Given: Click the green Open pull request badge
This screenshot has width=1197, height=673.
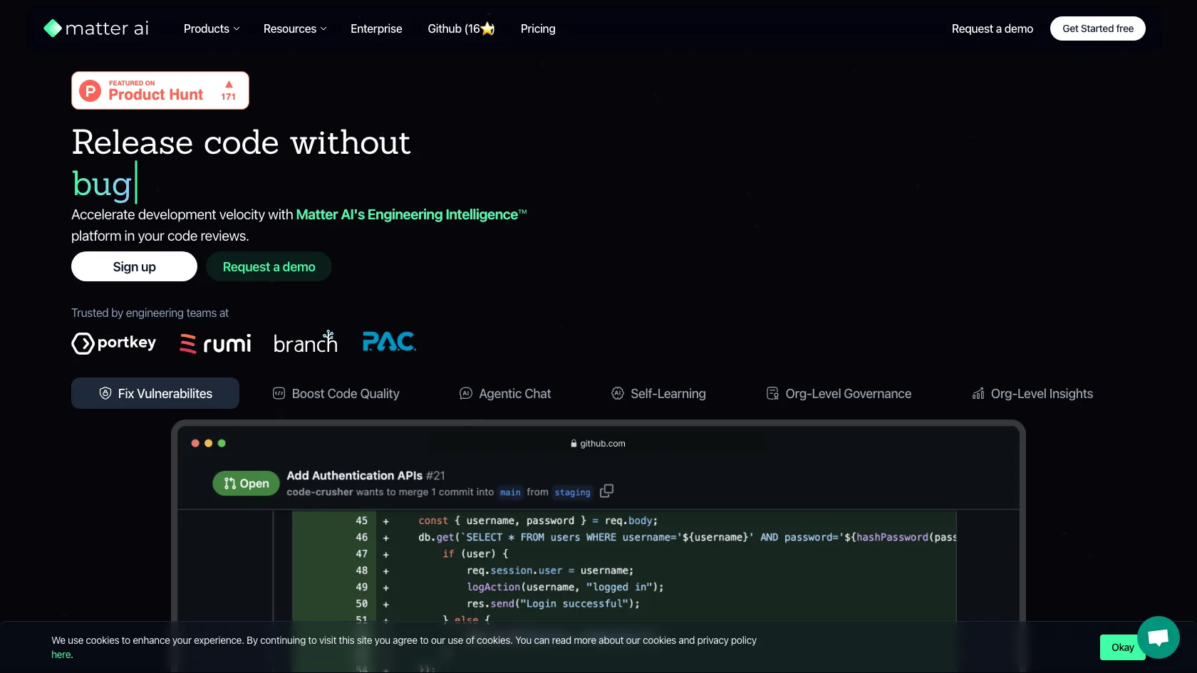Looking at the screenshot, I should 246,484.
